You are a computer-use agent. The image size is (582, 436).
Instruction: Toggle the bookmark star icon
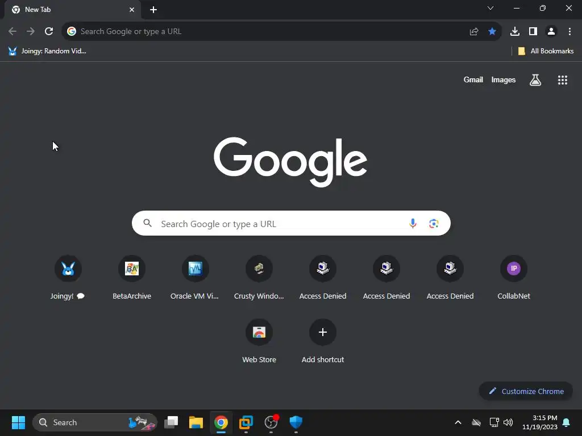pos(492,32)
